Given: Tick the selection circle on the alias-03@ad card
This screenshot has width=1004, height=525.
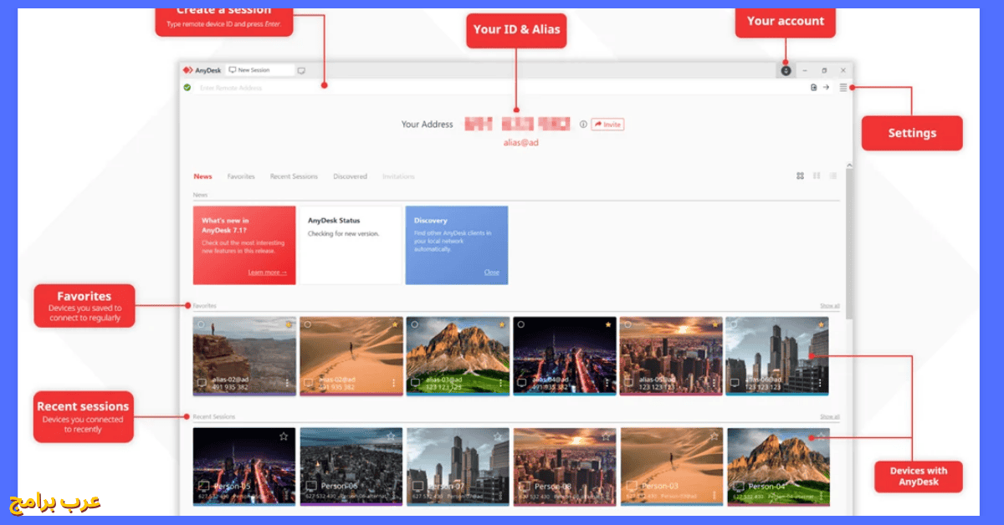Looking at the screenshot, I should coord(413,324).
